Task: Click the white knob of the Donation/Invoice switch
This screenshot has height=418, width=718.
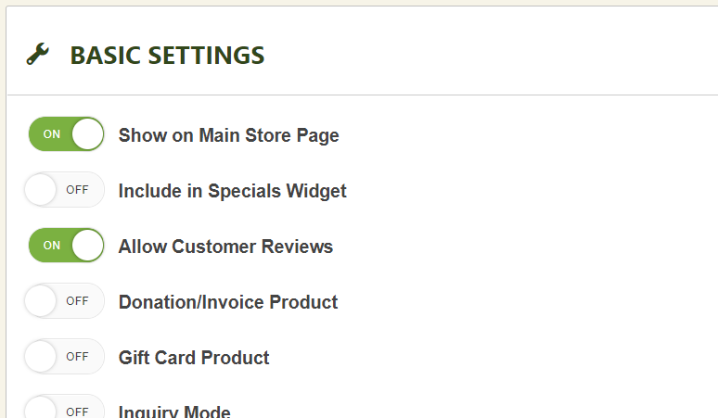Action: point(42,301)
